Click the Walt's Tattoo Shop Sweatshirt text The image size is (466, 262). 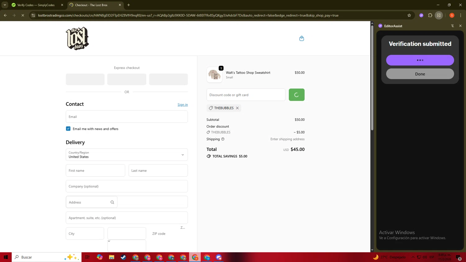pyautogui.click(x=248, y=73)
